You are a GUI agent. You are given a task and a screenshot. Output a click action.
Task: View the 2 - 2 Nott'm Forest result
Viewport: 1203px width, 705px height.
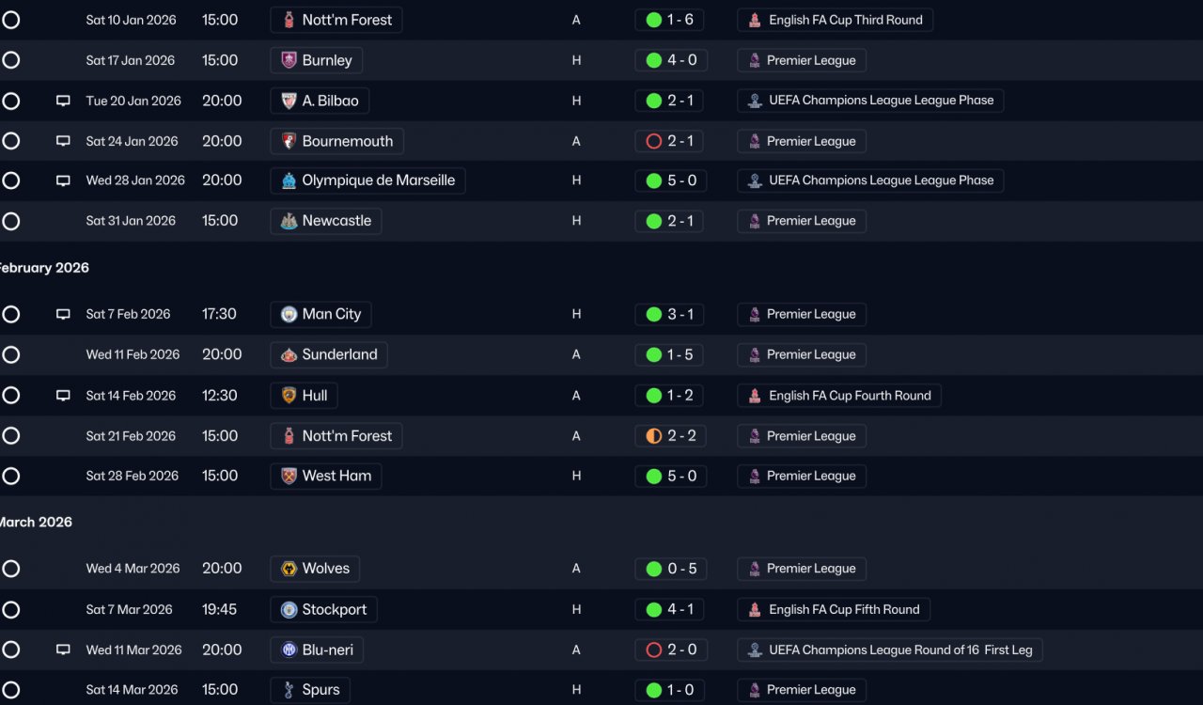coord(671,436)
